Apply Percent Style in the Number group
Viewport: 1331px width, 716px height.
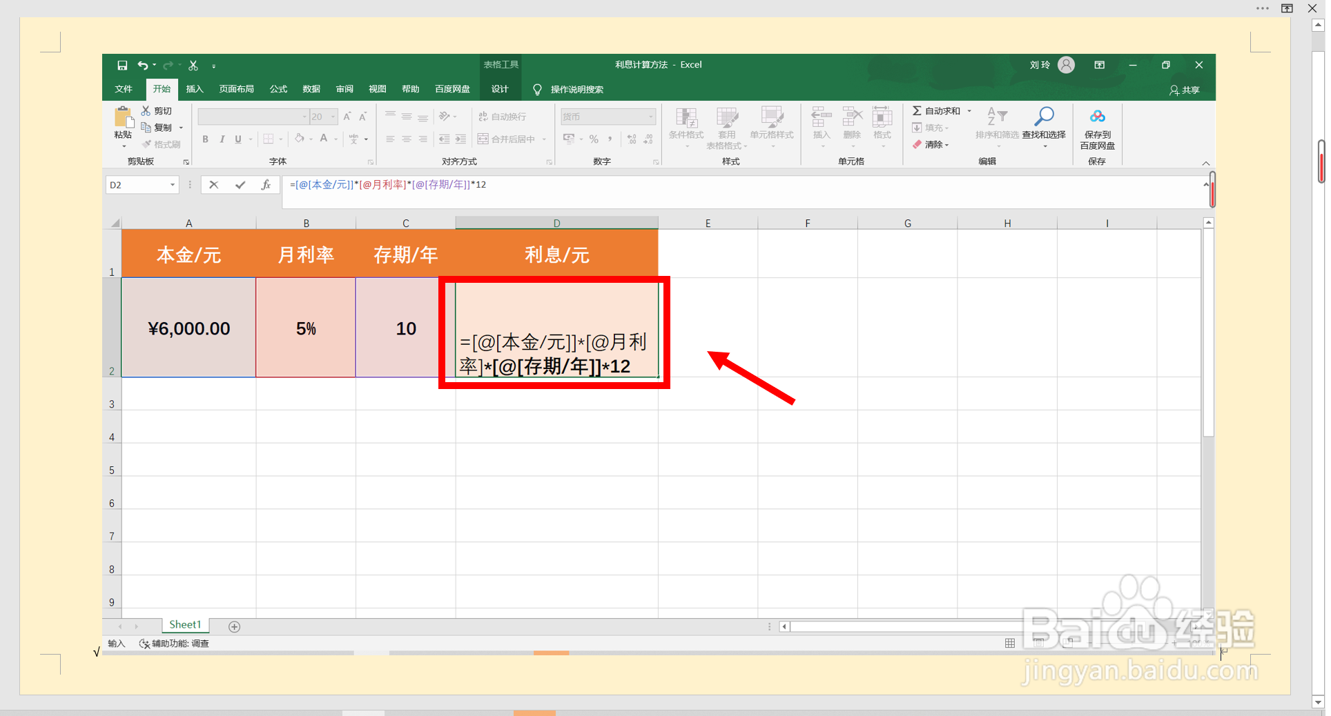[x=594, y=139]
